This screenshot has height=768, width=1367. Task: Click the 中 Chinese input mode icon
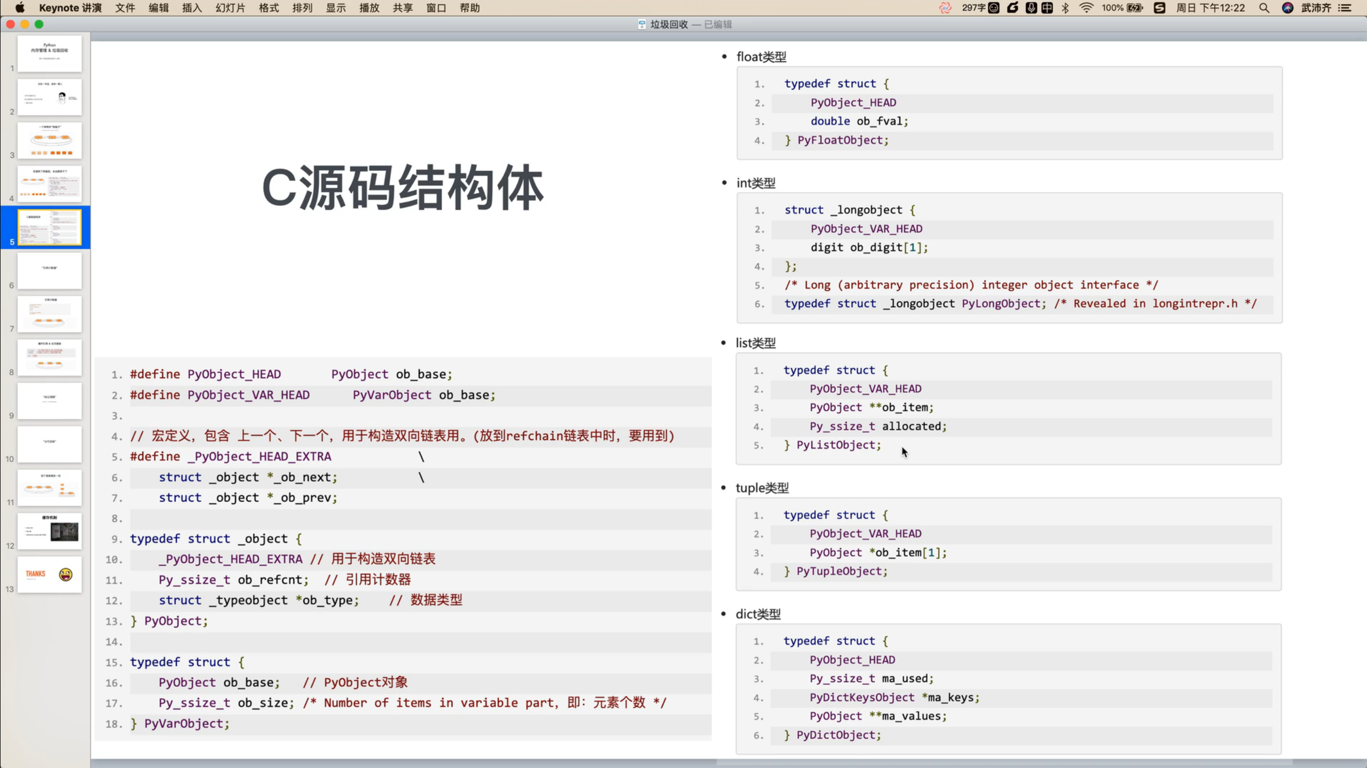coord(1047,7)
